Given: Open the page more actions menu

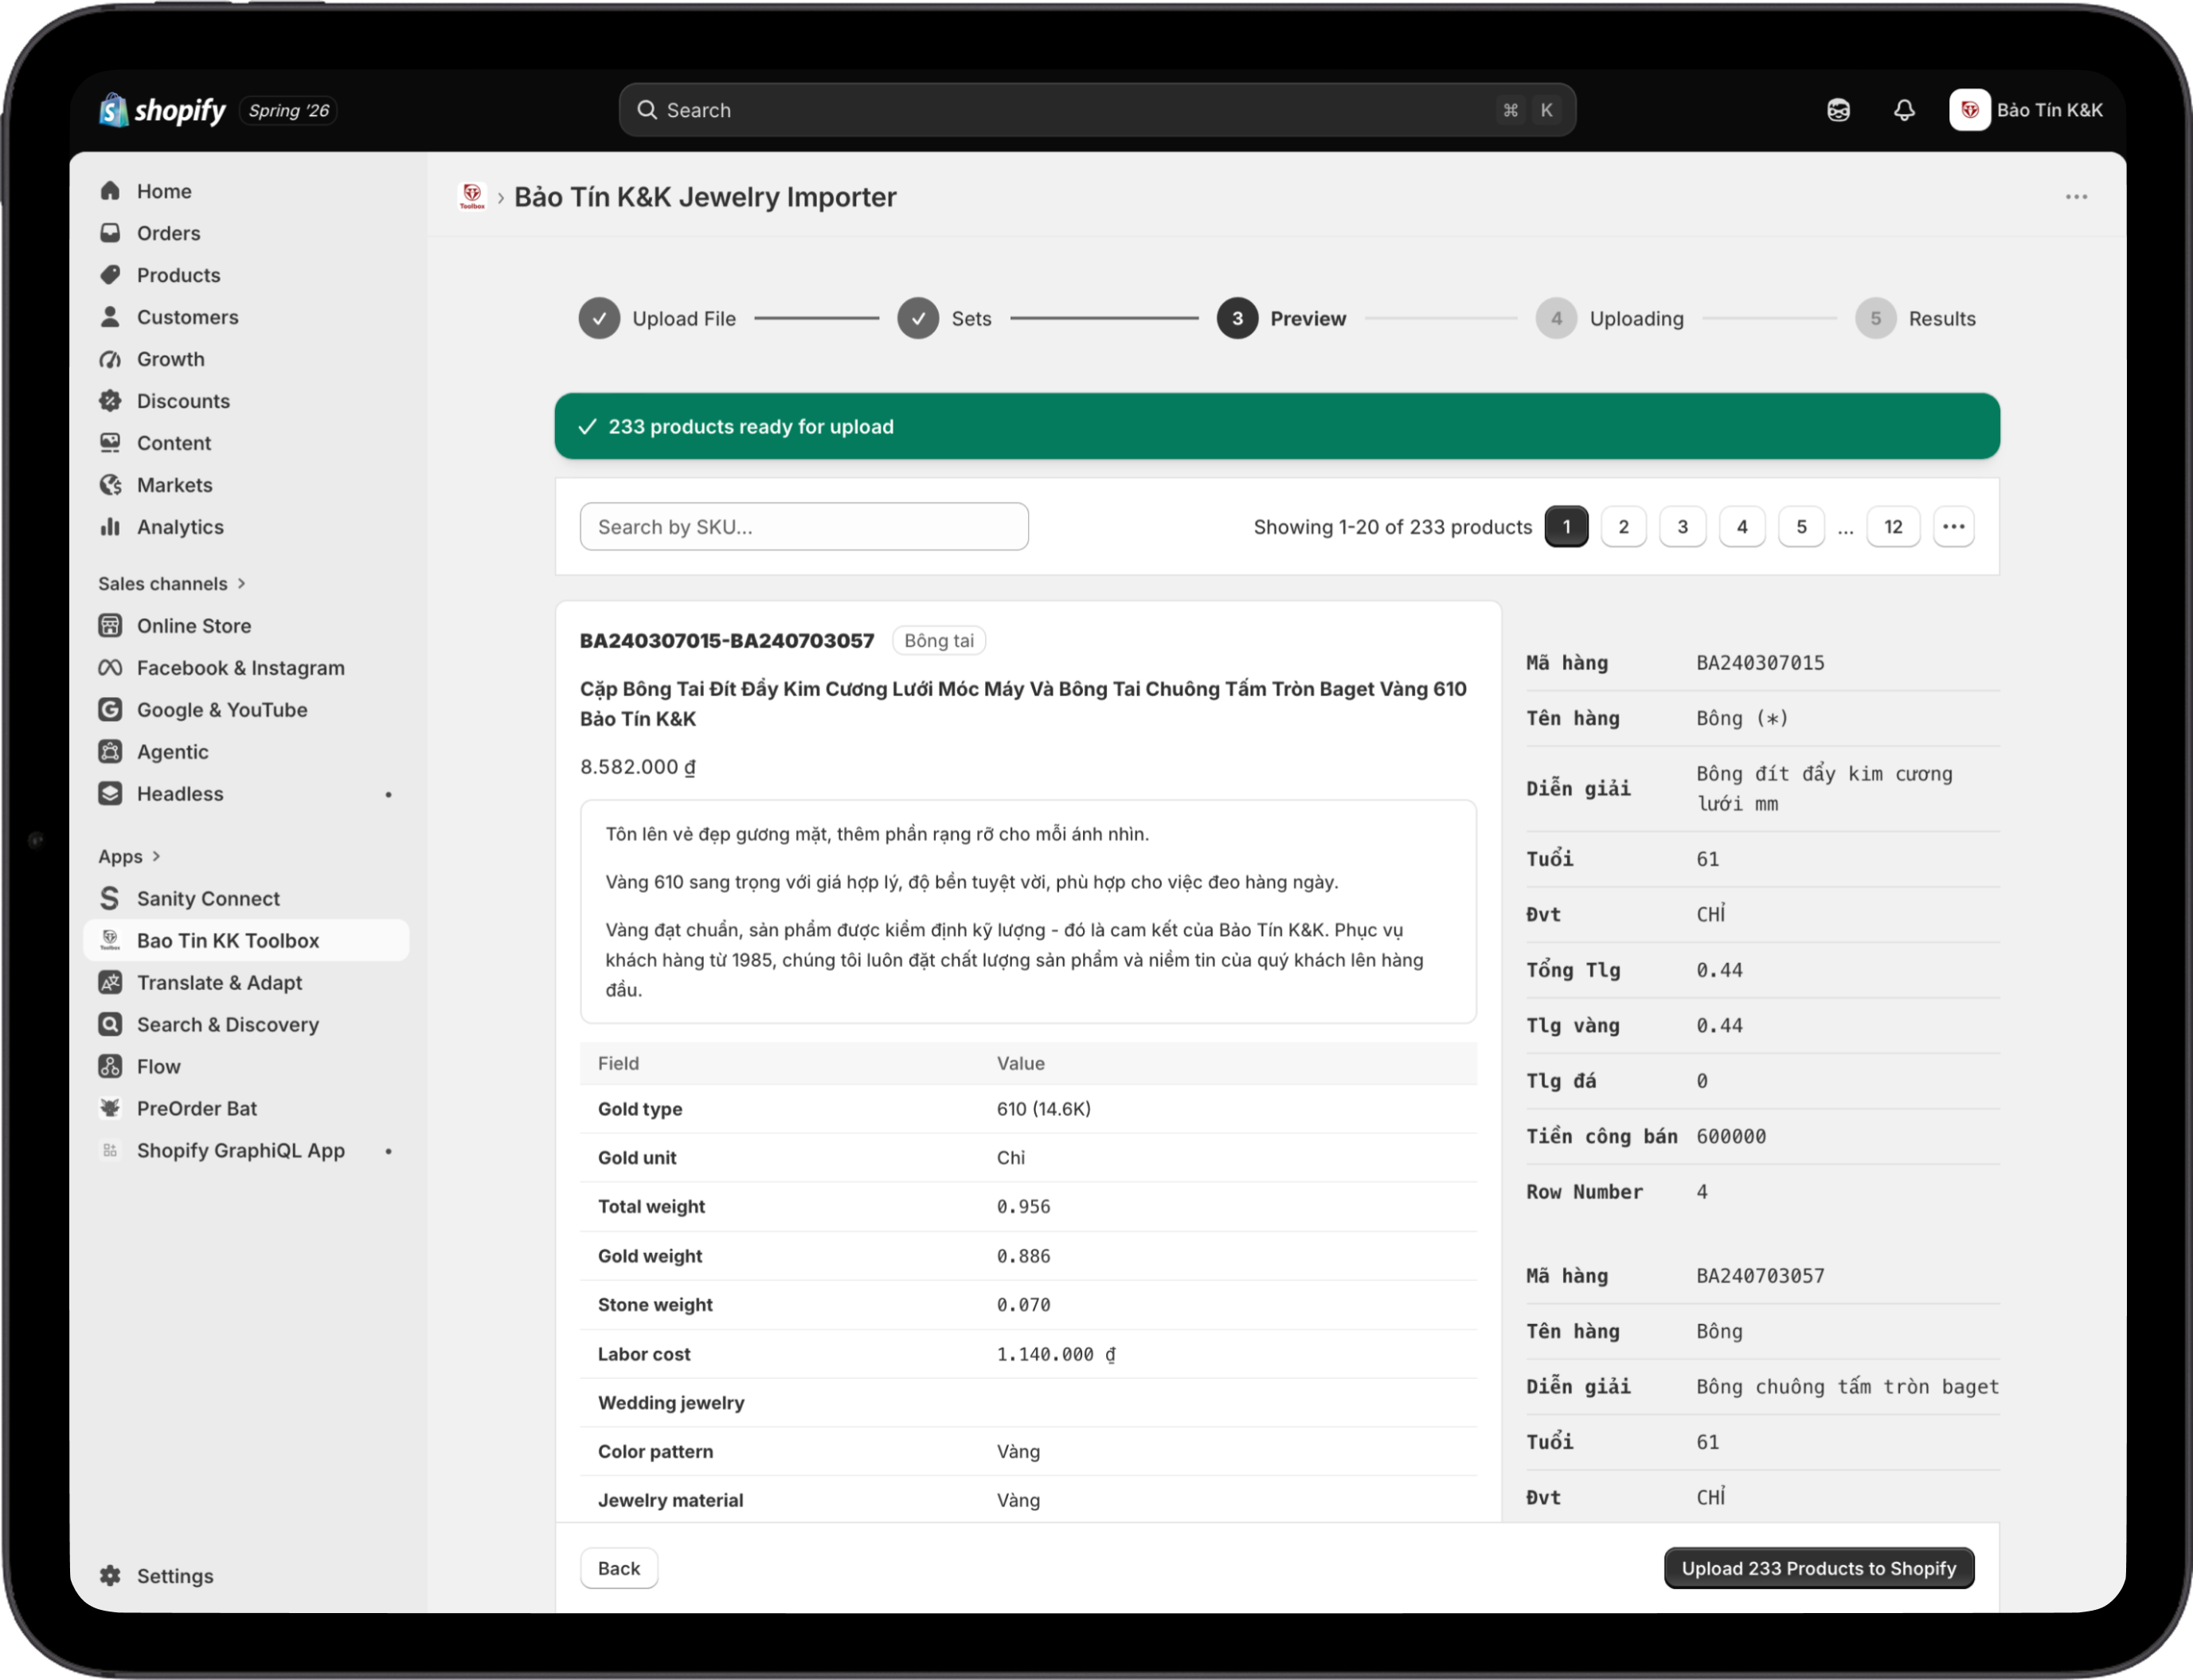Looking at the screenshot, I should click(x=2076, y=197).
